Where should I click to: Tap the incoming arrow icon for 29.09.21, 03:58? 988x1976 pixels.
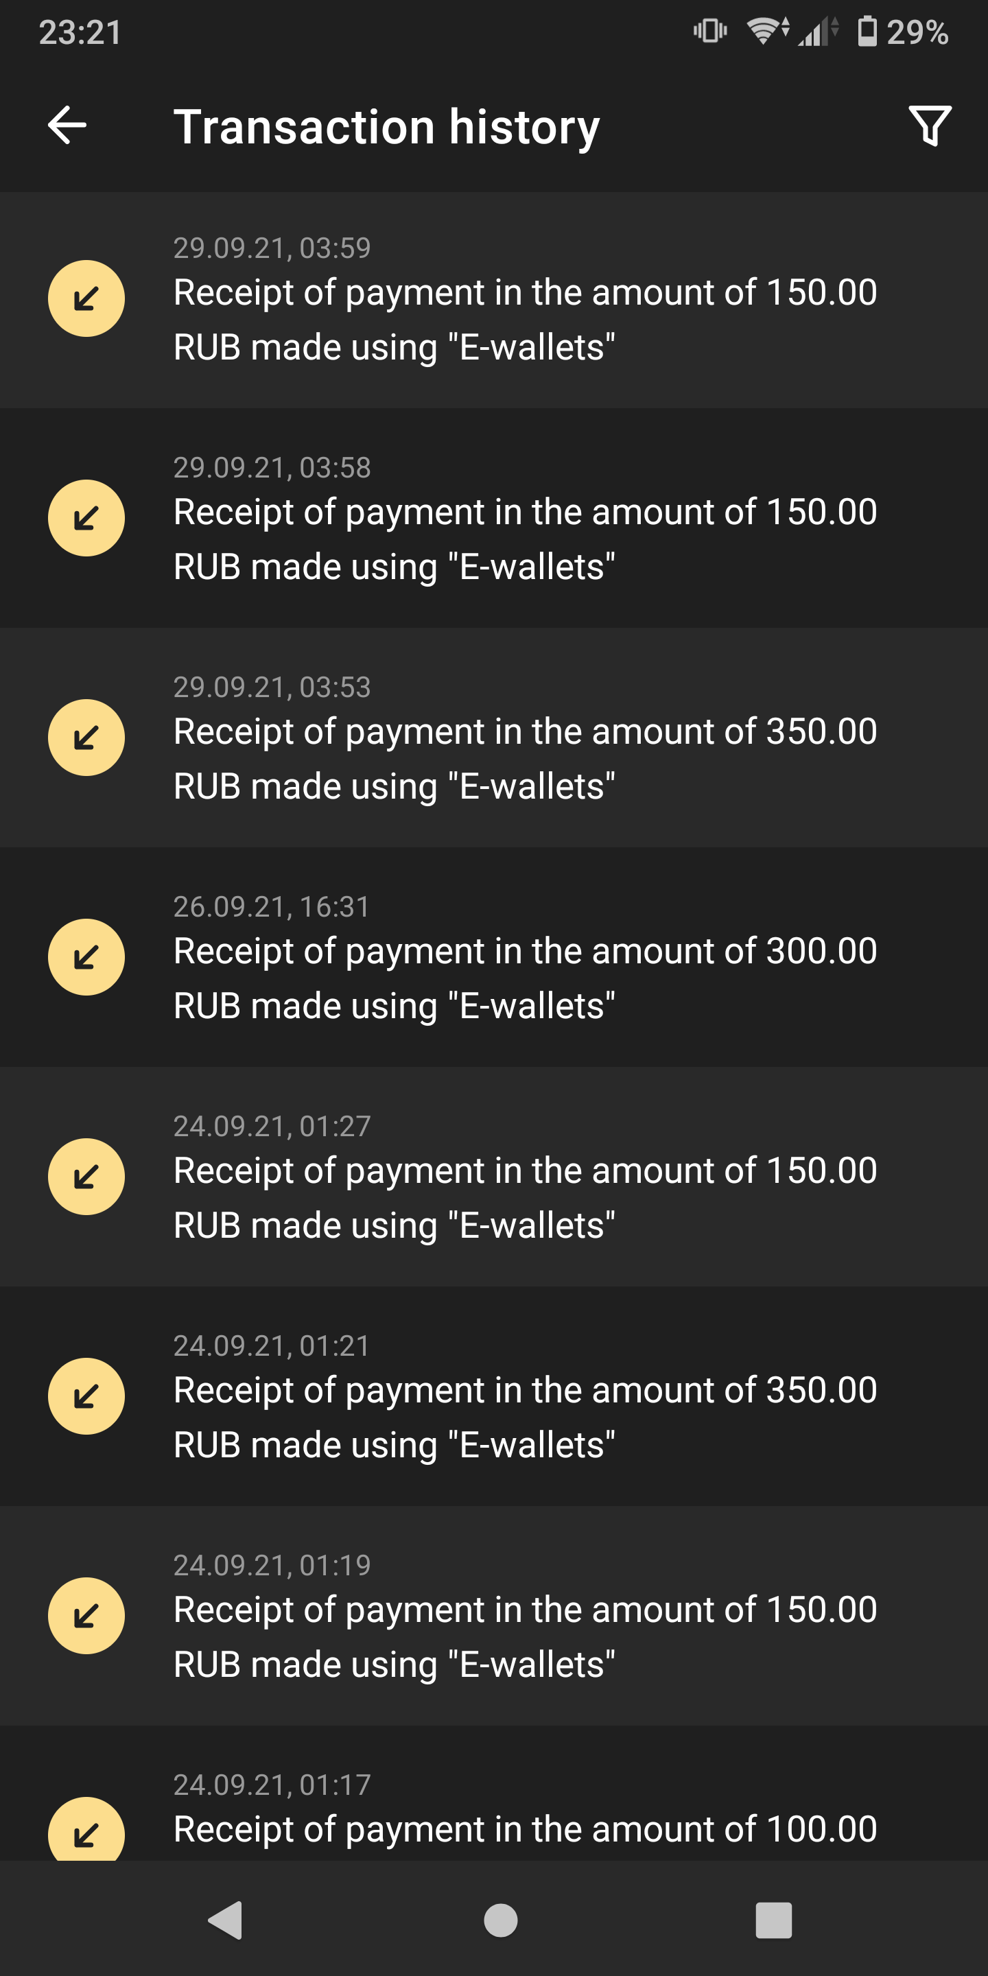tap(86, 518)
